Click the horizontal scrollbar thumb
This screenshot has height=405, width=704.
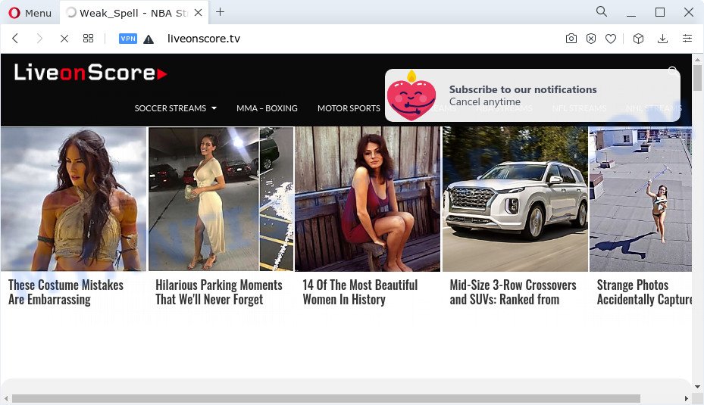(x=326, y=399)
